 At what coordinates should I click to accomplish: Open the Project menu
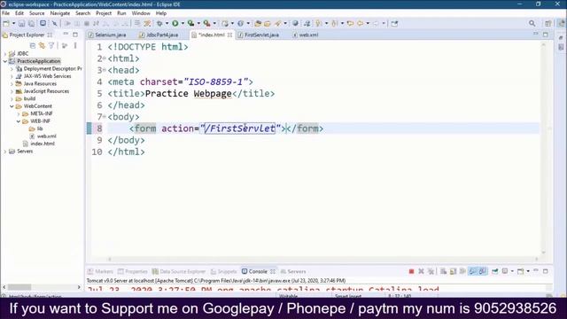pos(104,13)
